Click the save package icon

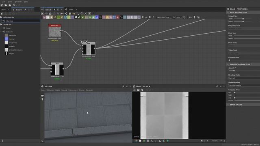(10, 5)
